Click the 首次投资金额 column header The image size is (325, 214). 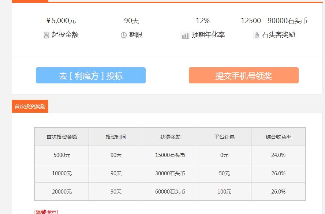62,137
